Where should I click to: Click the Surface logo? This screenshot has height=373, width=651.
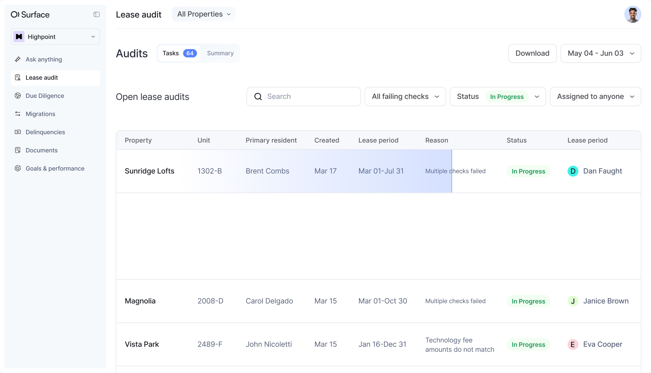(30, 14)
